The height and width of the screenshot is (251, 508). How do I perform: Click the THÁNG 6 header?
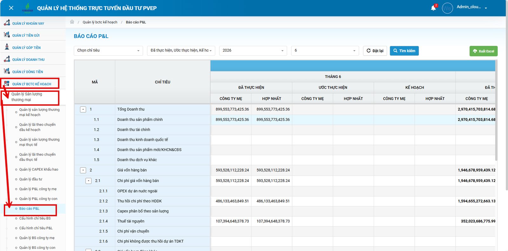coord(333,77)
